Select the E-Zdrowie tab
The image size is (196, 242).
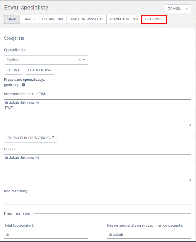154,19
